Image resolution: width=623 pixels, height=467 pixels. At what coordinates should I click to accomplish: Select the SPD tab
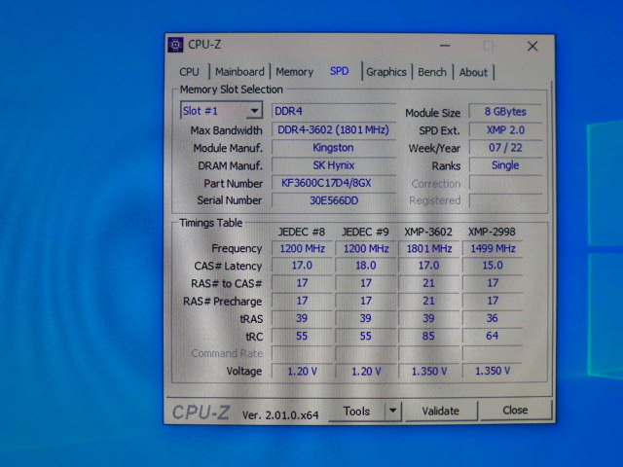pyautogui.click(x=340, y=71)
